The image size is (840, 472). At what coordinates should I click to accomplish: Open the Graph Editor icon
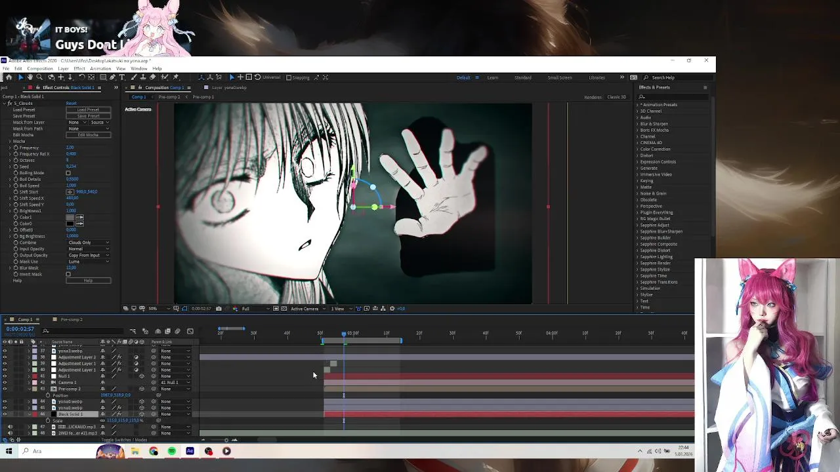point(190,331)
